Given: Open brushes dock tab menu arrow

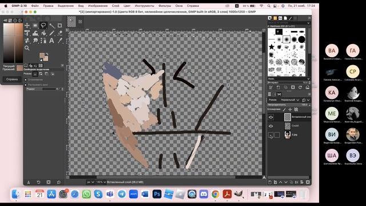Looking at the screenshot, I should 309,18.
